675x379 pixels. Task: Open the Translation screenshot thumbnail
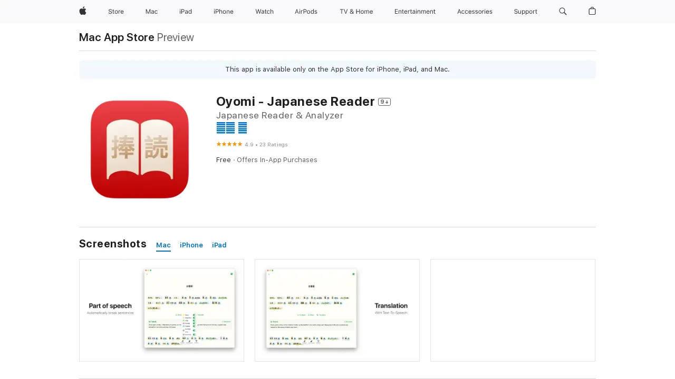pos(337,310)
